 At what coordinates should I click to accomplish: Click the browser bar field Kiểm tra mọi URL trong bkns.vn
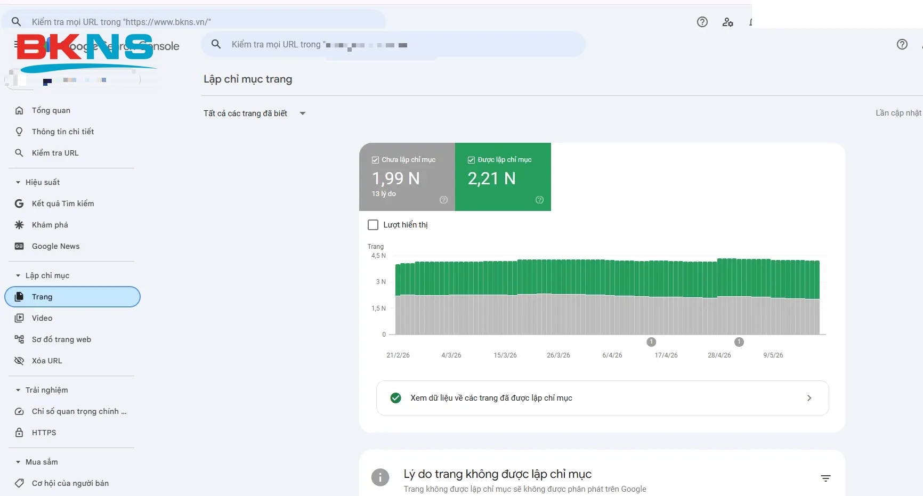click(194, 22)
